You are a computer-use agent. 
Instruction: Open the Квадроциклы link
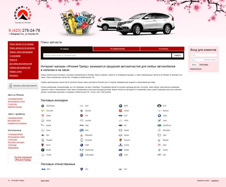point(13,148)
